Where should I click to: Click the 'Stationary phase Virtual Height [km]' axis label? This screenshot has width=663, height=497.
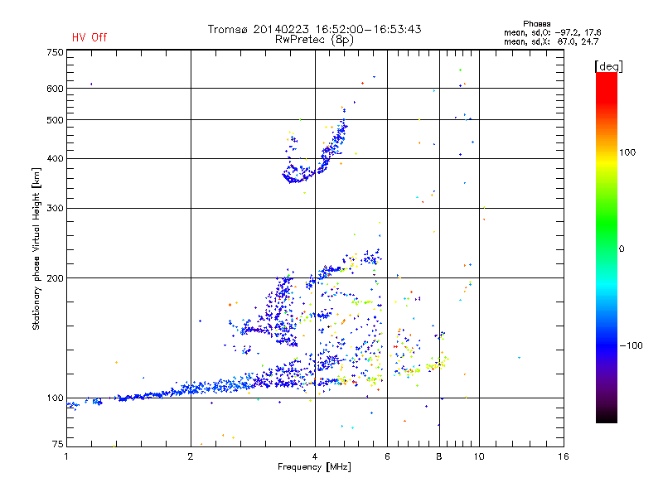pos(36,248)
